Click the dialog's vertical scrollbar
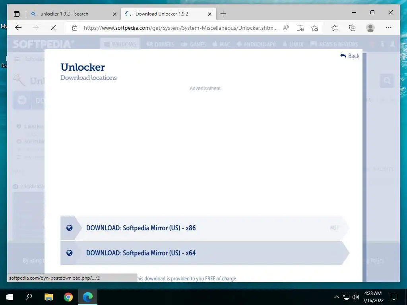 coord(364,167)
